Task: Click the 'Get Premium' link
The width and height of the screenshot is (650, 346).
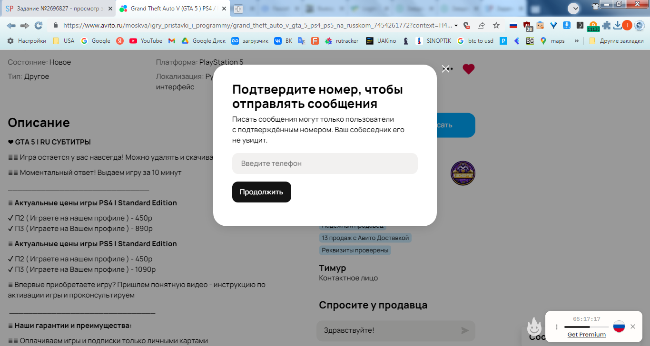Action: point(587,335)
